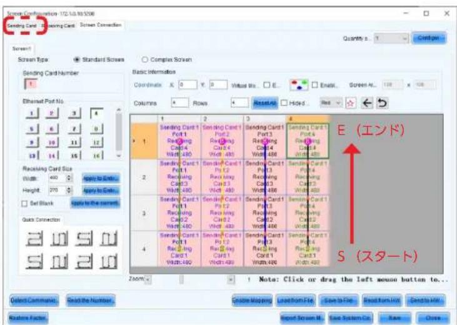Select first Quick Connection pattern in top row
This screenshot has width=457, height=325.
(34, 239)
